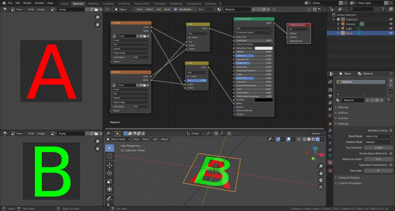Screen dimensions: 395x211
Task: Expand the Preview panel
Action: coord(343,107)
